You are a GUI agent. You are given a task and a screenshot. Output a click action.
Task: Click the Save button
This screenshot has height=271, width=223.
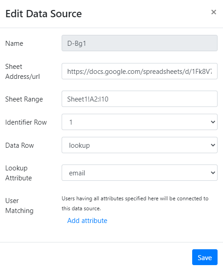point(205,257)
